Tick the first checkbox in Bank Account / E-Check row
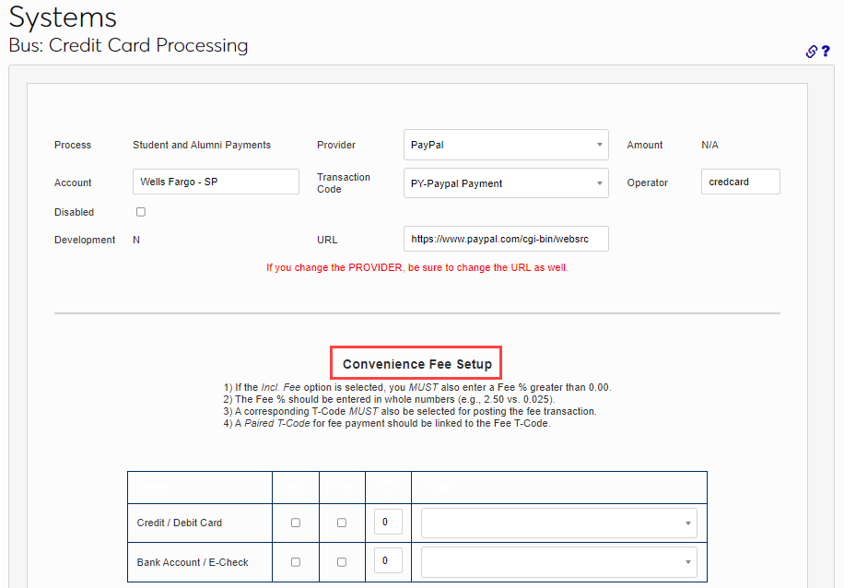Screen dimensions: 844x588 point(296,561)
